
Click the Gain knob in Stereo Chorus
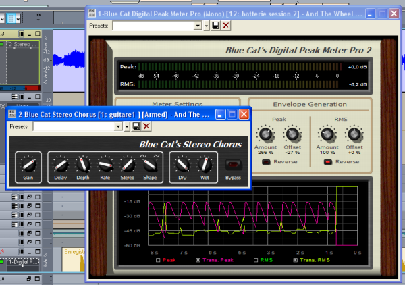[x=28, y=165]
